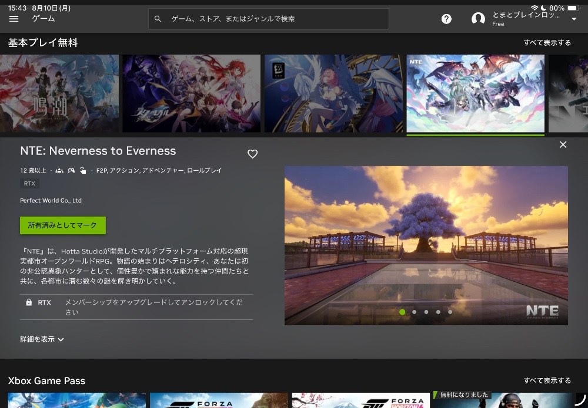This screenshot has width=588, height=408.
Task: Click the user profile avatar icon
Action: coord(478,18)
